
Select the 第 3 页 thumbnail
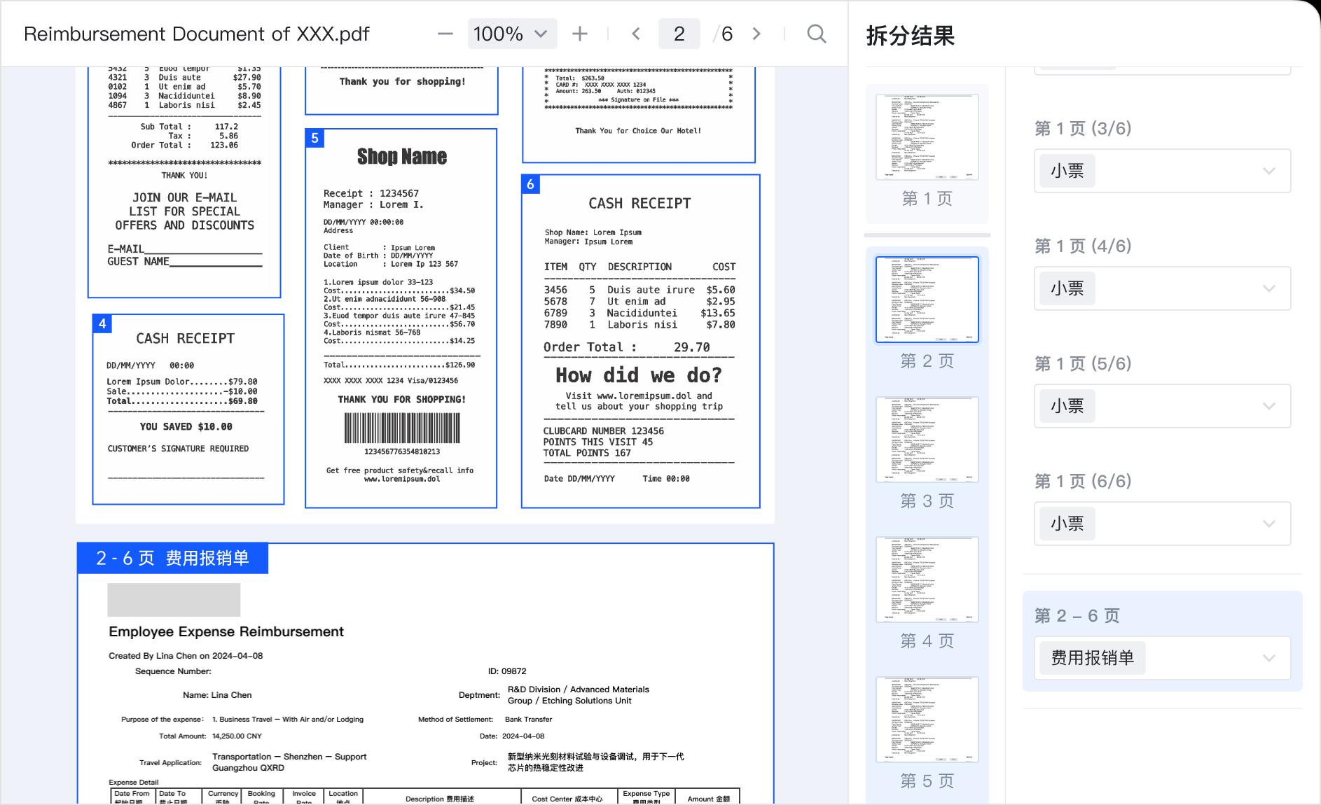pos(927,440)
